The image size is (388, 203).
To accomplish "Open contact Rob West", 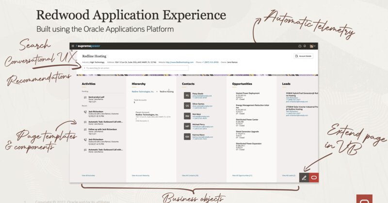I will click(196, 114).
